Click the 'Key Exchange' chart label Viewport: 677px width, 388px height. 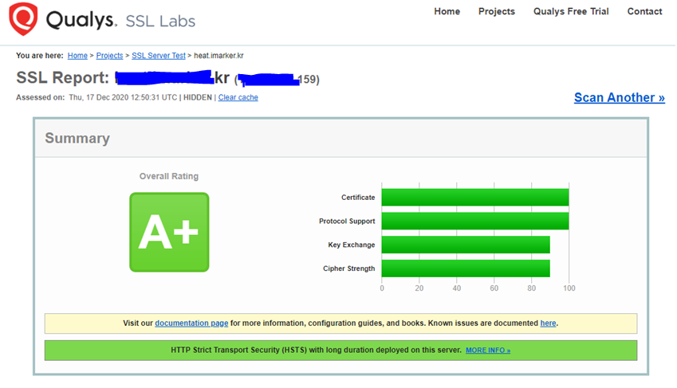click(352, 245)
